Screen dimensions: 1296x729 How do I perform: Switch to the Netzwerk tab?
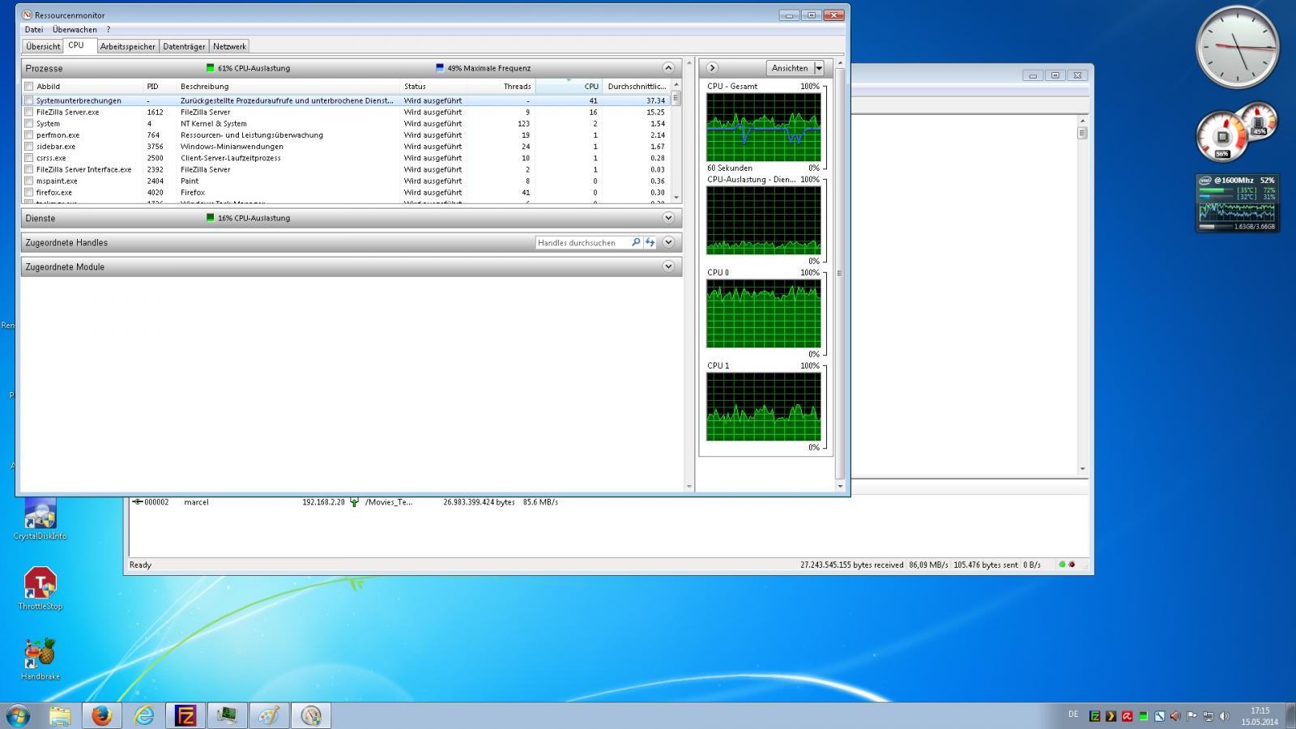coord(229,46)
